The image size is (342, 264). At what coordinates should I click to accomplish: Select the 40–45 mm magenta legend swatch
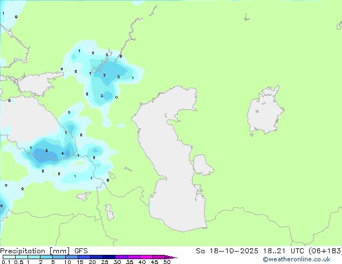pos(146,257)
